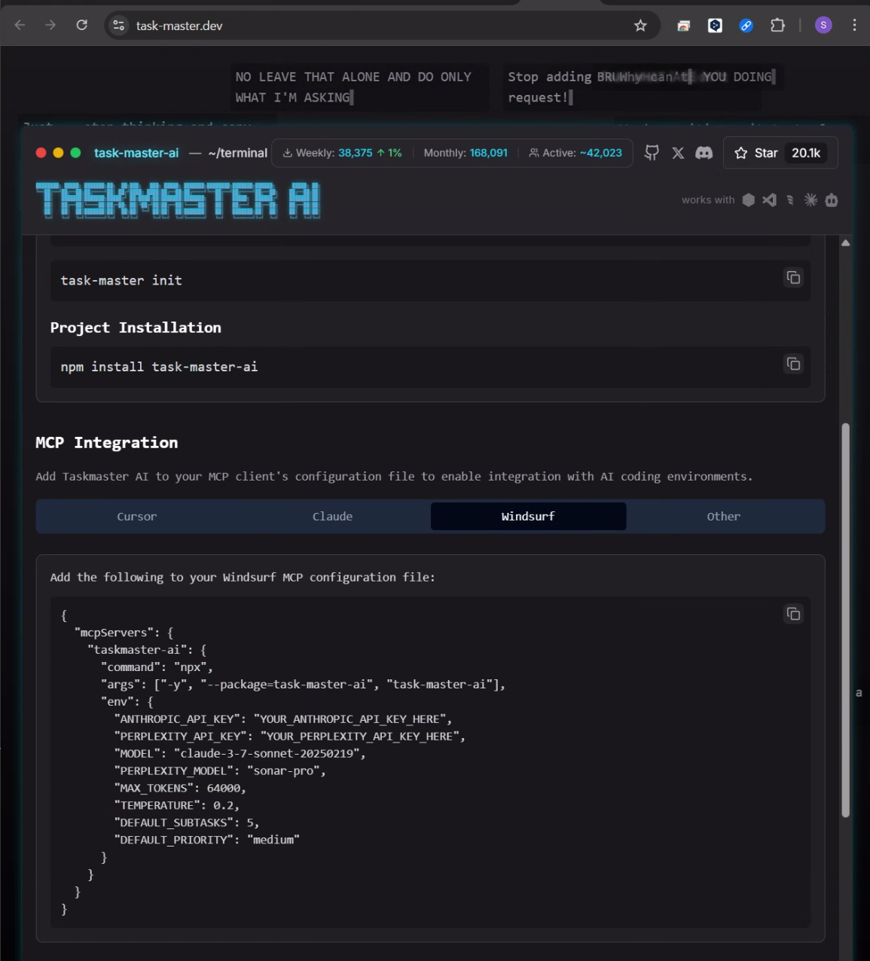Click the page scroll-up arrow
The width and height of the screenshot is (870, 961).
coord(846,243)
